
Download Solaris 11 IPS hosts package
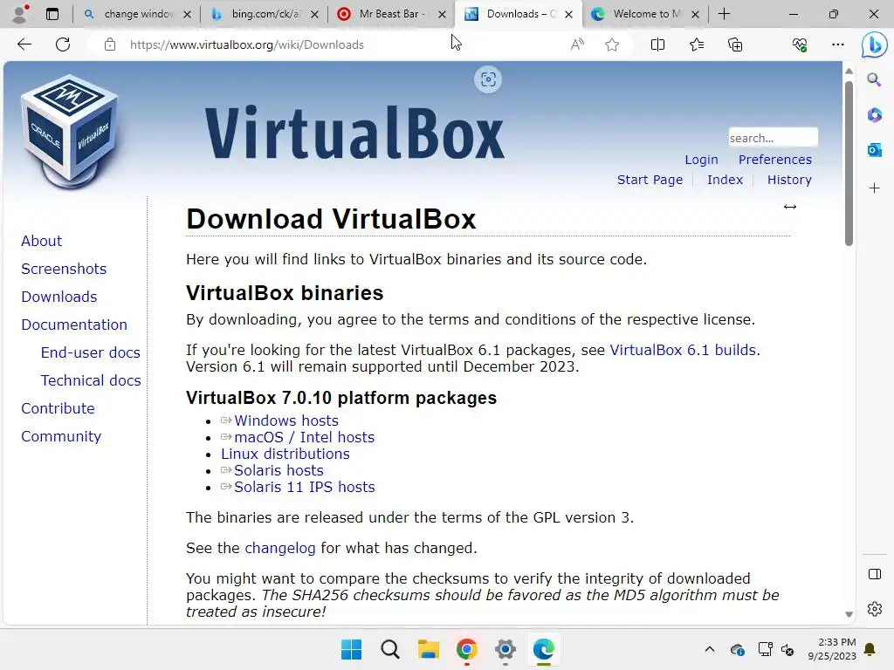pyautogui.click(x=305, y=487)
